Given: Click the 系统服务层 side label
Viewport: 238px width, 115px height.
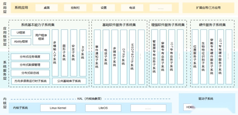Looking at the screenshot, I should (x=5, y=70).
